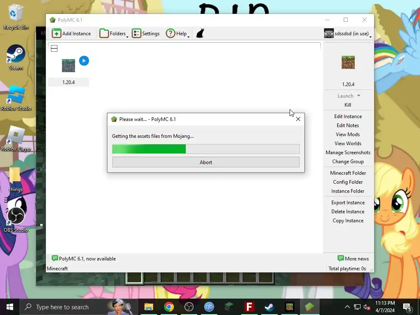Image resolution: width=420 pixels, height=315 pixels.
Task: Click the blue running indicator on instance
Action: click(x=84, y=61)
